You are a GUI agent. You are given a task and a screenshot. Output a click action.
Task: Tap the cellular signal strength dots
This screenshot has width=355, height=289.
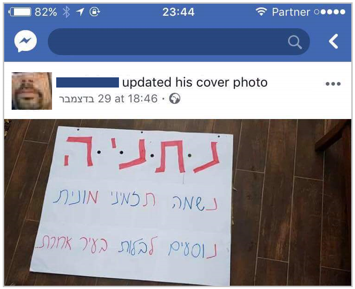330,12
